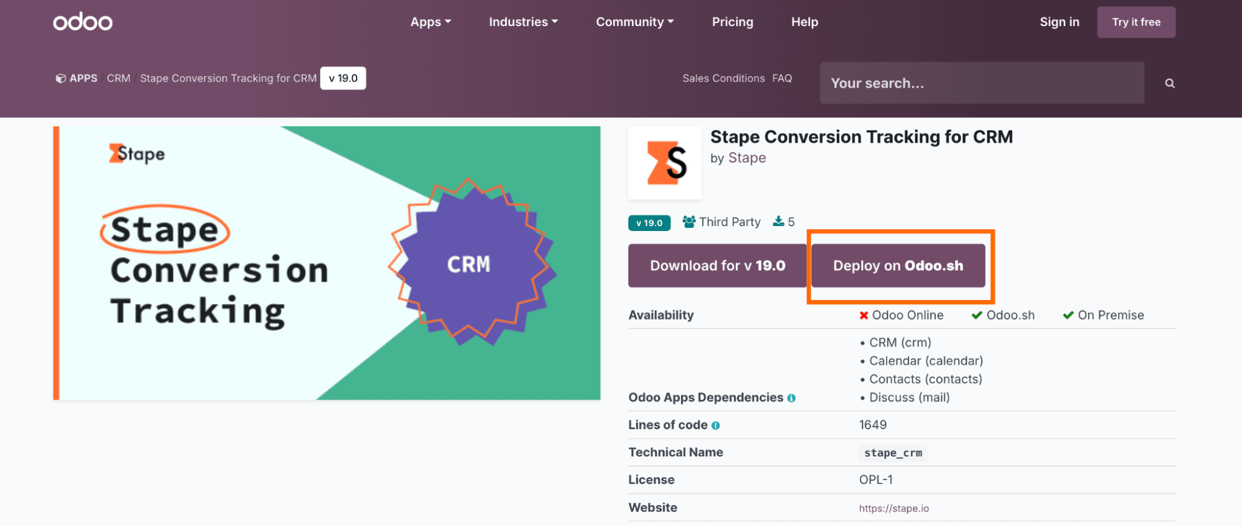Open the Stape author link

(747, 158)
